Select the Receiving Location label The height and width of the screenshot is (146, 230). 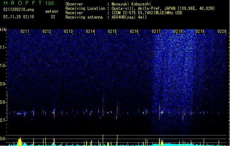(85, 8)
